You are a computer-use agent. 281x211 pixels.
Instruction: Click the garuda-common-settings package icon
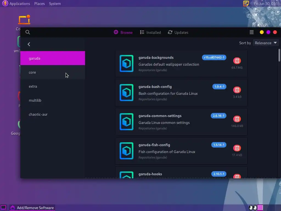pos(127,121)
